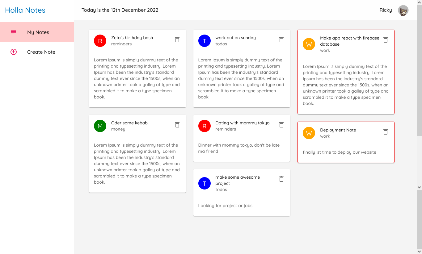Click the My Notes list icon
Viewport: 422px width, 254px height.
point(14,32)
